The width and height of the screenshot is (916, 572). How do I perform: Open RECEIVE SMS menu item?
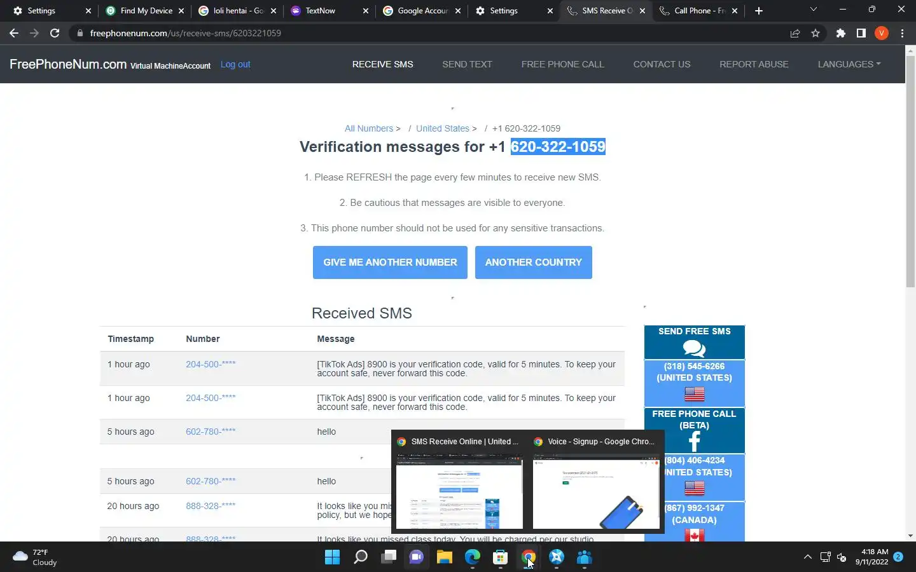coord(382,64)
